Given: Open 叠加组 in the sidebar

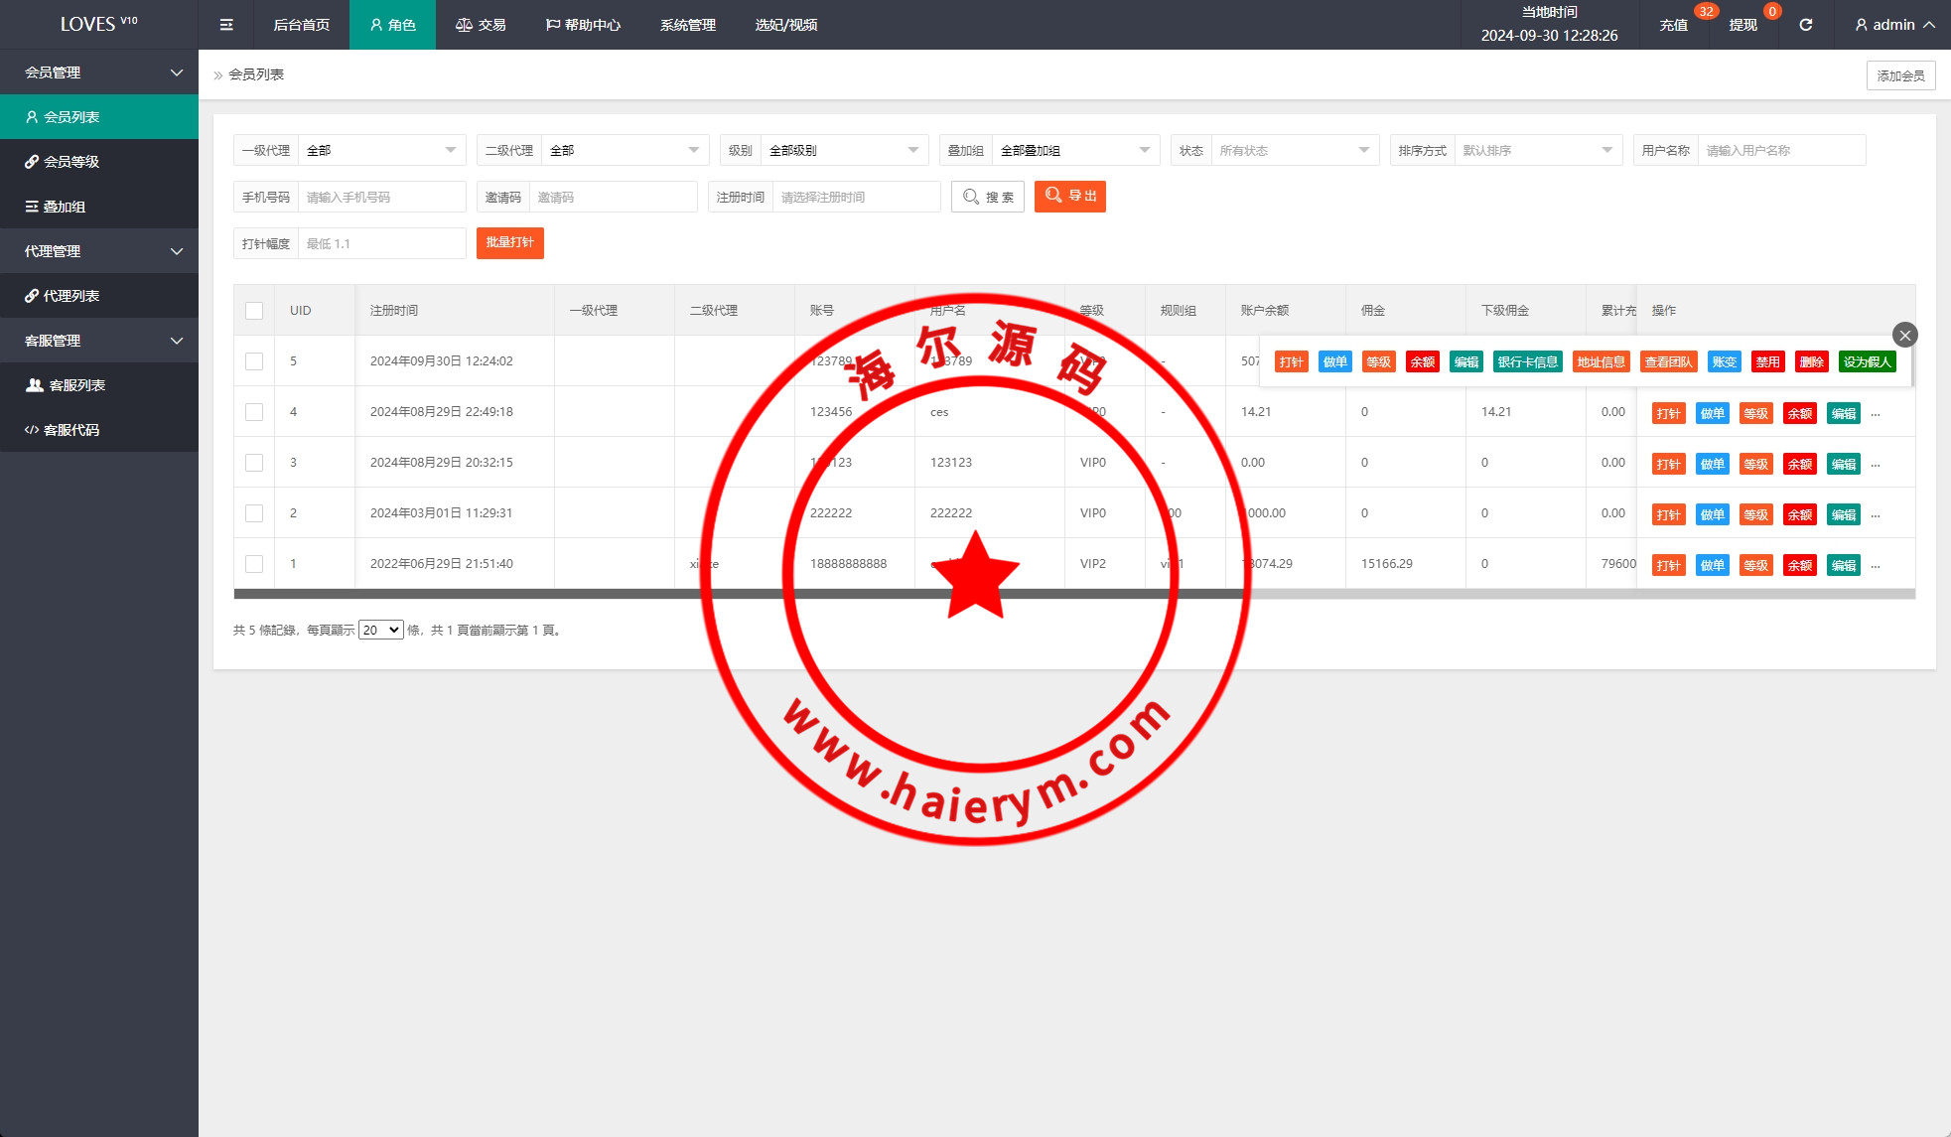Looking at the screenshot, I should [x=65, y=207].
